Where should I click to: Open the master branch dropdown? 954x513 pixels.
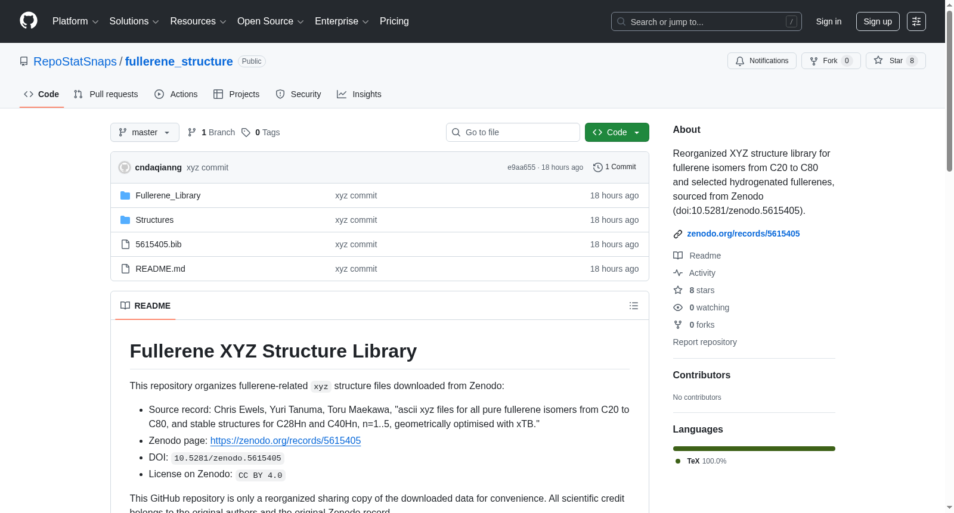[145, 132]
